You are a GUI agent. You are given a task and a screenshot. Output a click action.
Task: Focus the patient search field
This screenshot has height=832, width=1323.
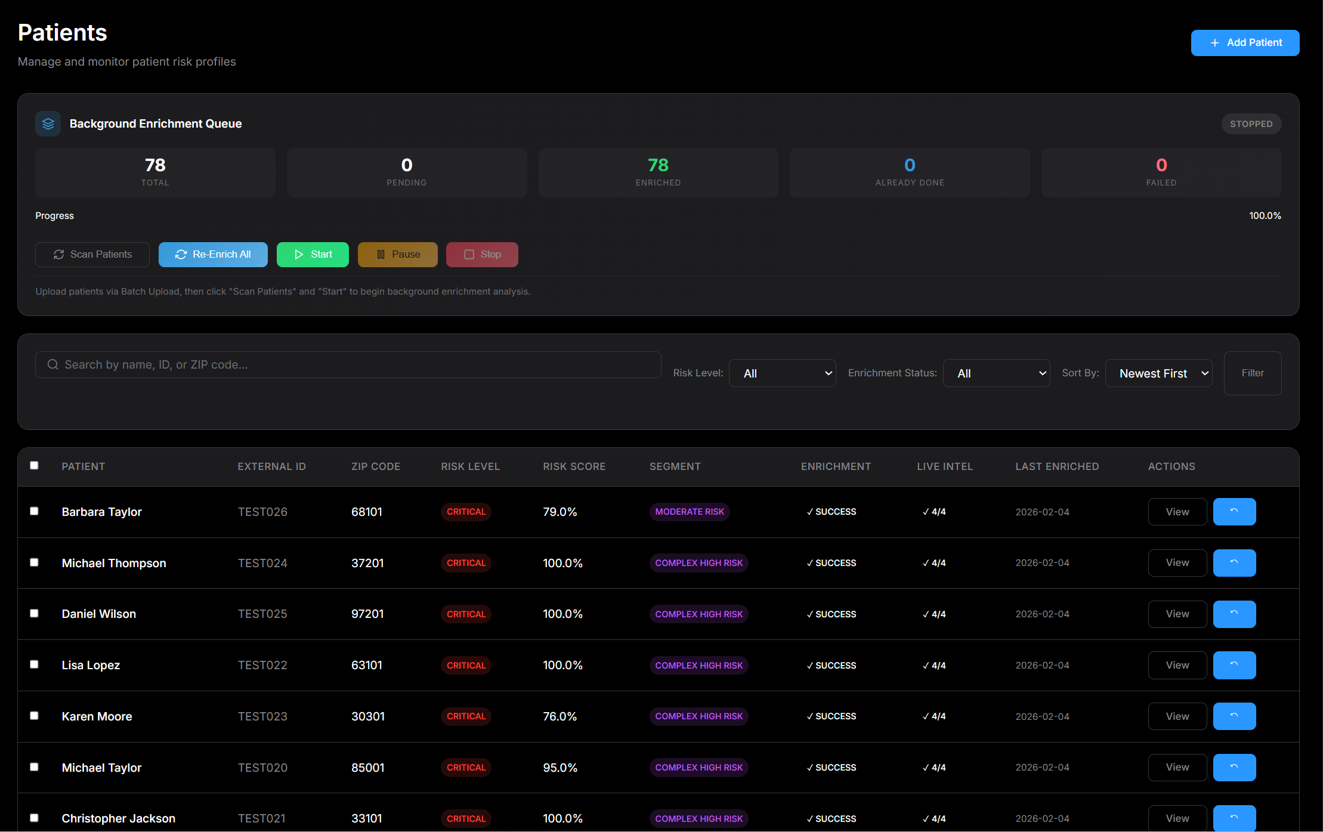348,364
